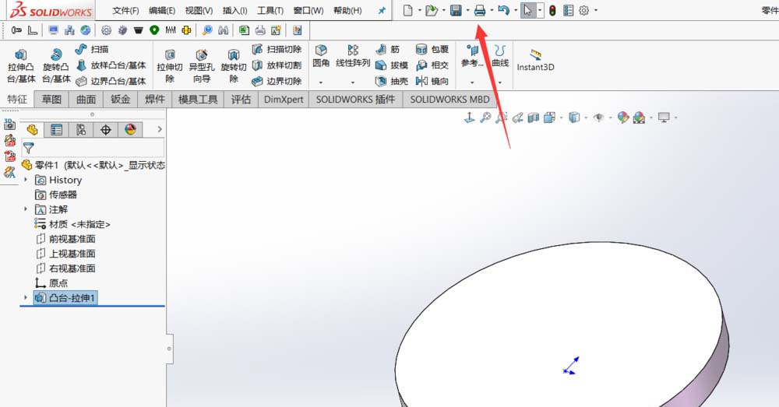Click the 旋转凸台/基体 revolve boss tool

56,66
